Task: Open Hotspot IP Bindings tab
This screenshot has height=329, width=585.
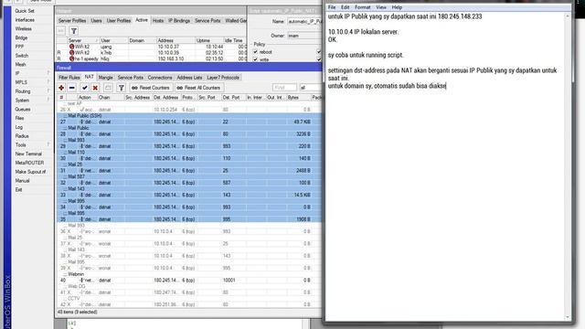Action: [x=179, y=20]
